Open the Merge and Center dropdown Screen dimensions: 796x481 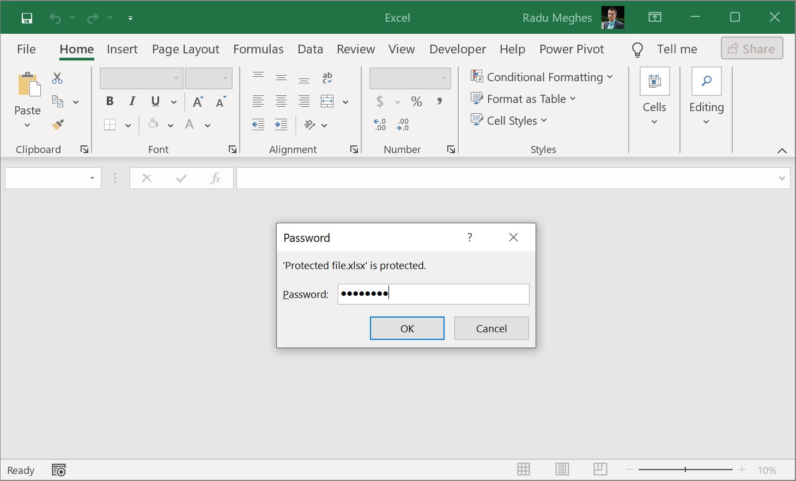[x=345, y=101]
